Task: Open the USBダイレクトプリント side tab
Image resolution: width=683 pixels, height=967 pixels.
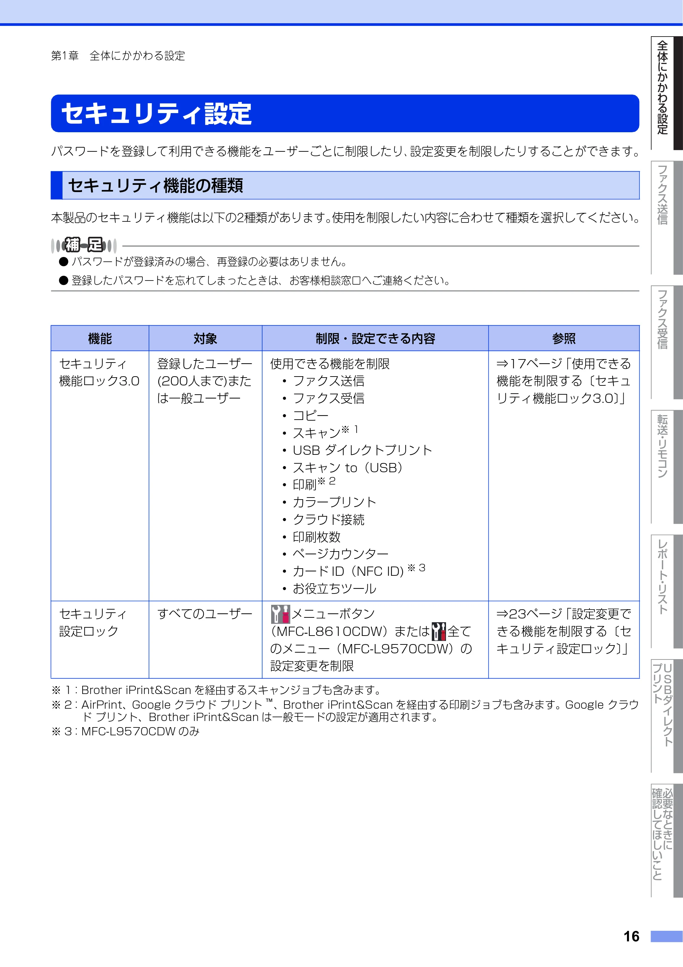Action: coord(667,716)
